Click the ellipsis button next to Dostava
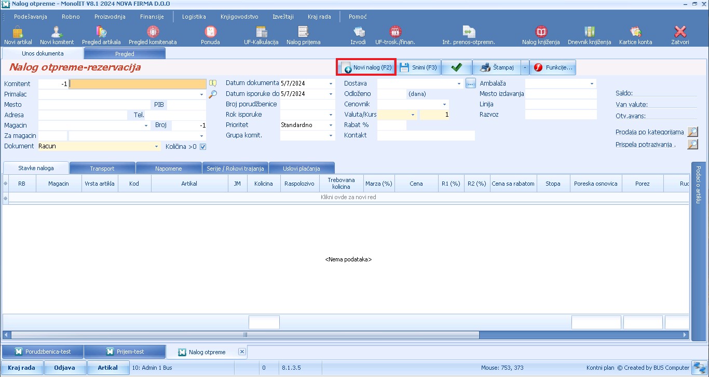The width and height of the screenshot is (709, 377). coord(471,83)
